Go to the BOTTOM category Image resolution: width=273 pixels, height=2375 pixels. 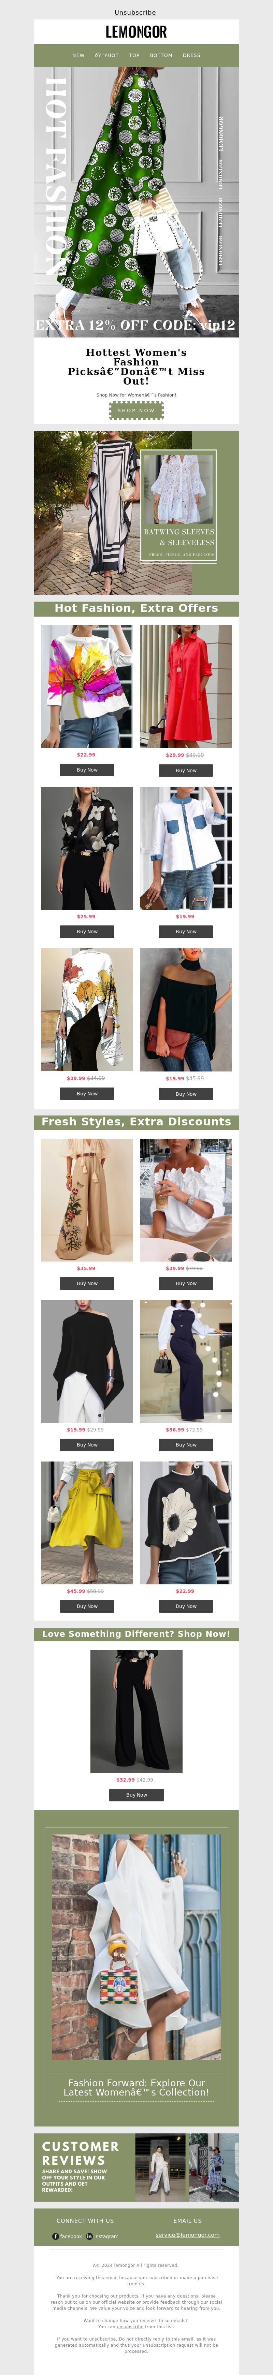pyautogui.click(x=161, y=55)
